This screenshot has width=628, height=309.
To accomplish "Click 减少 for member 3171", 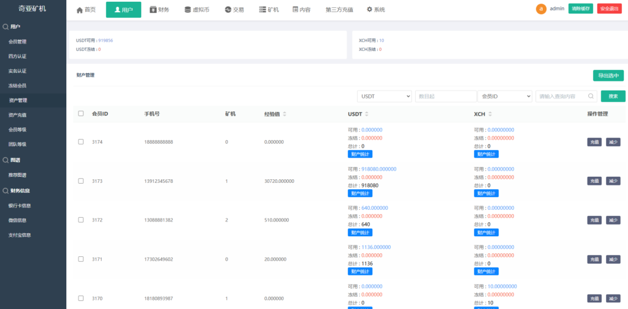I will [613, 259].
